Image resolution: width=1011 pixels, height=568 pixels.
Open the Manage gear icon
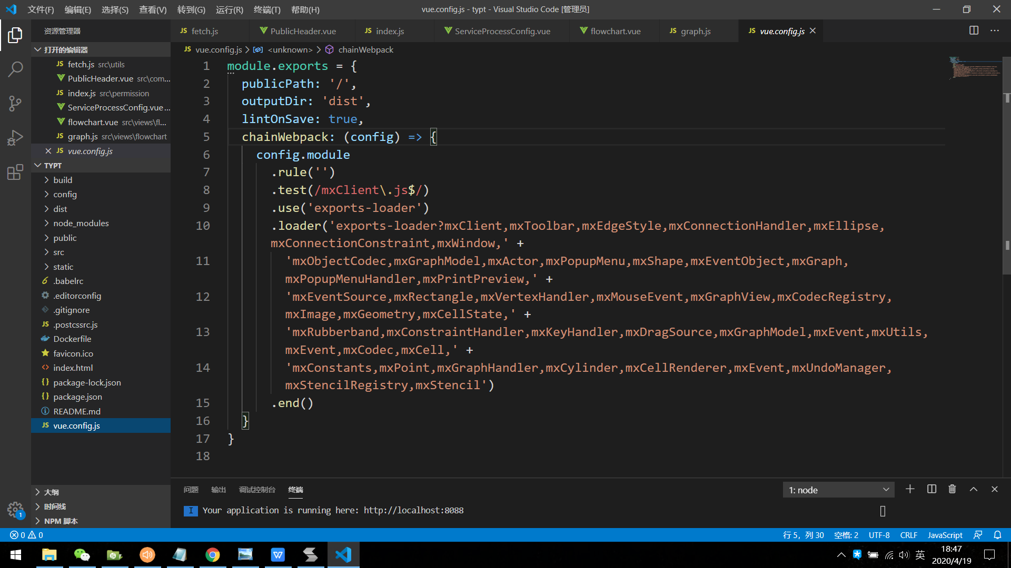pos(15,509)
